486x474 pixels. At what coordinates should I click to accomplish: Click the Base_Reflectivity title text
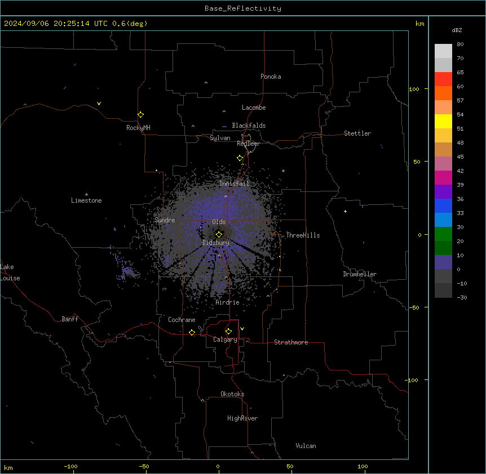coord(243,8)
